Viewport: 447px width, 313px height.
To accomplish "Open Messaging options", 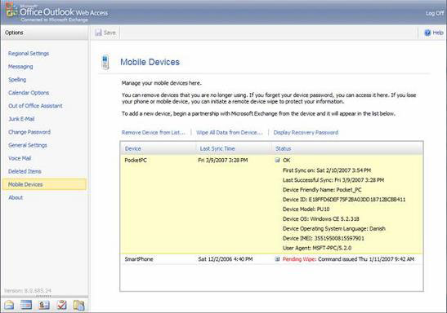I will (20, 67).
